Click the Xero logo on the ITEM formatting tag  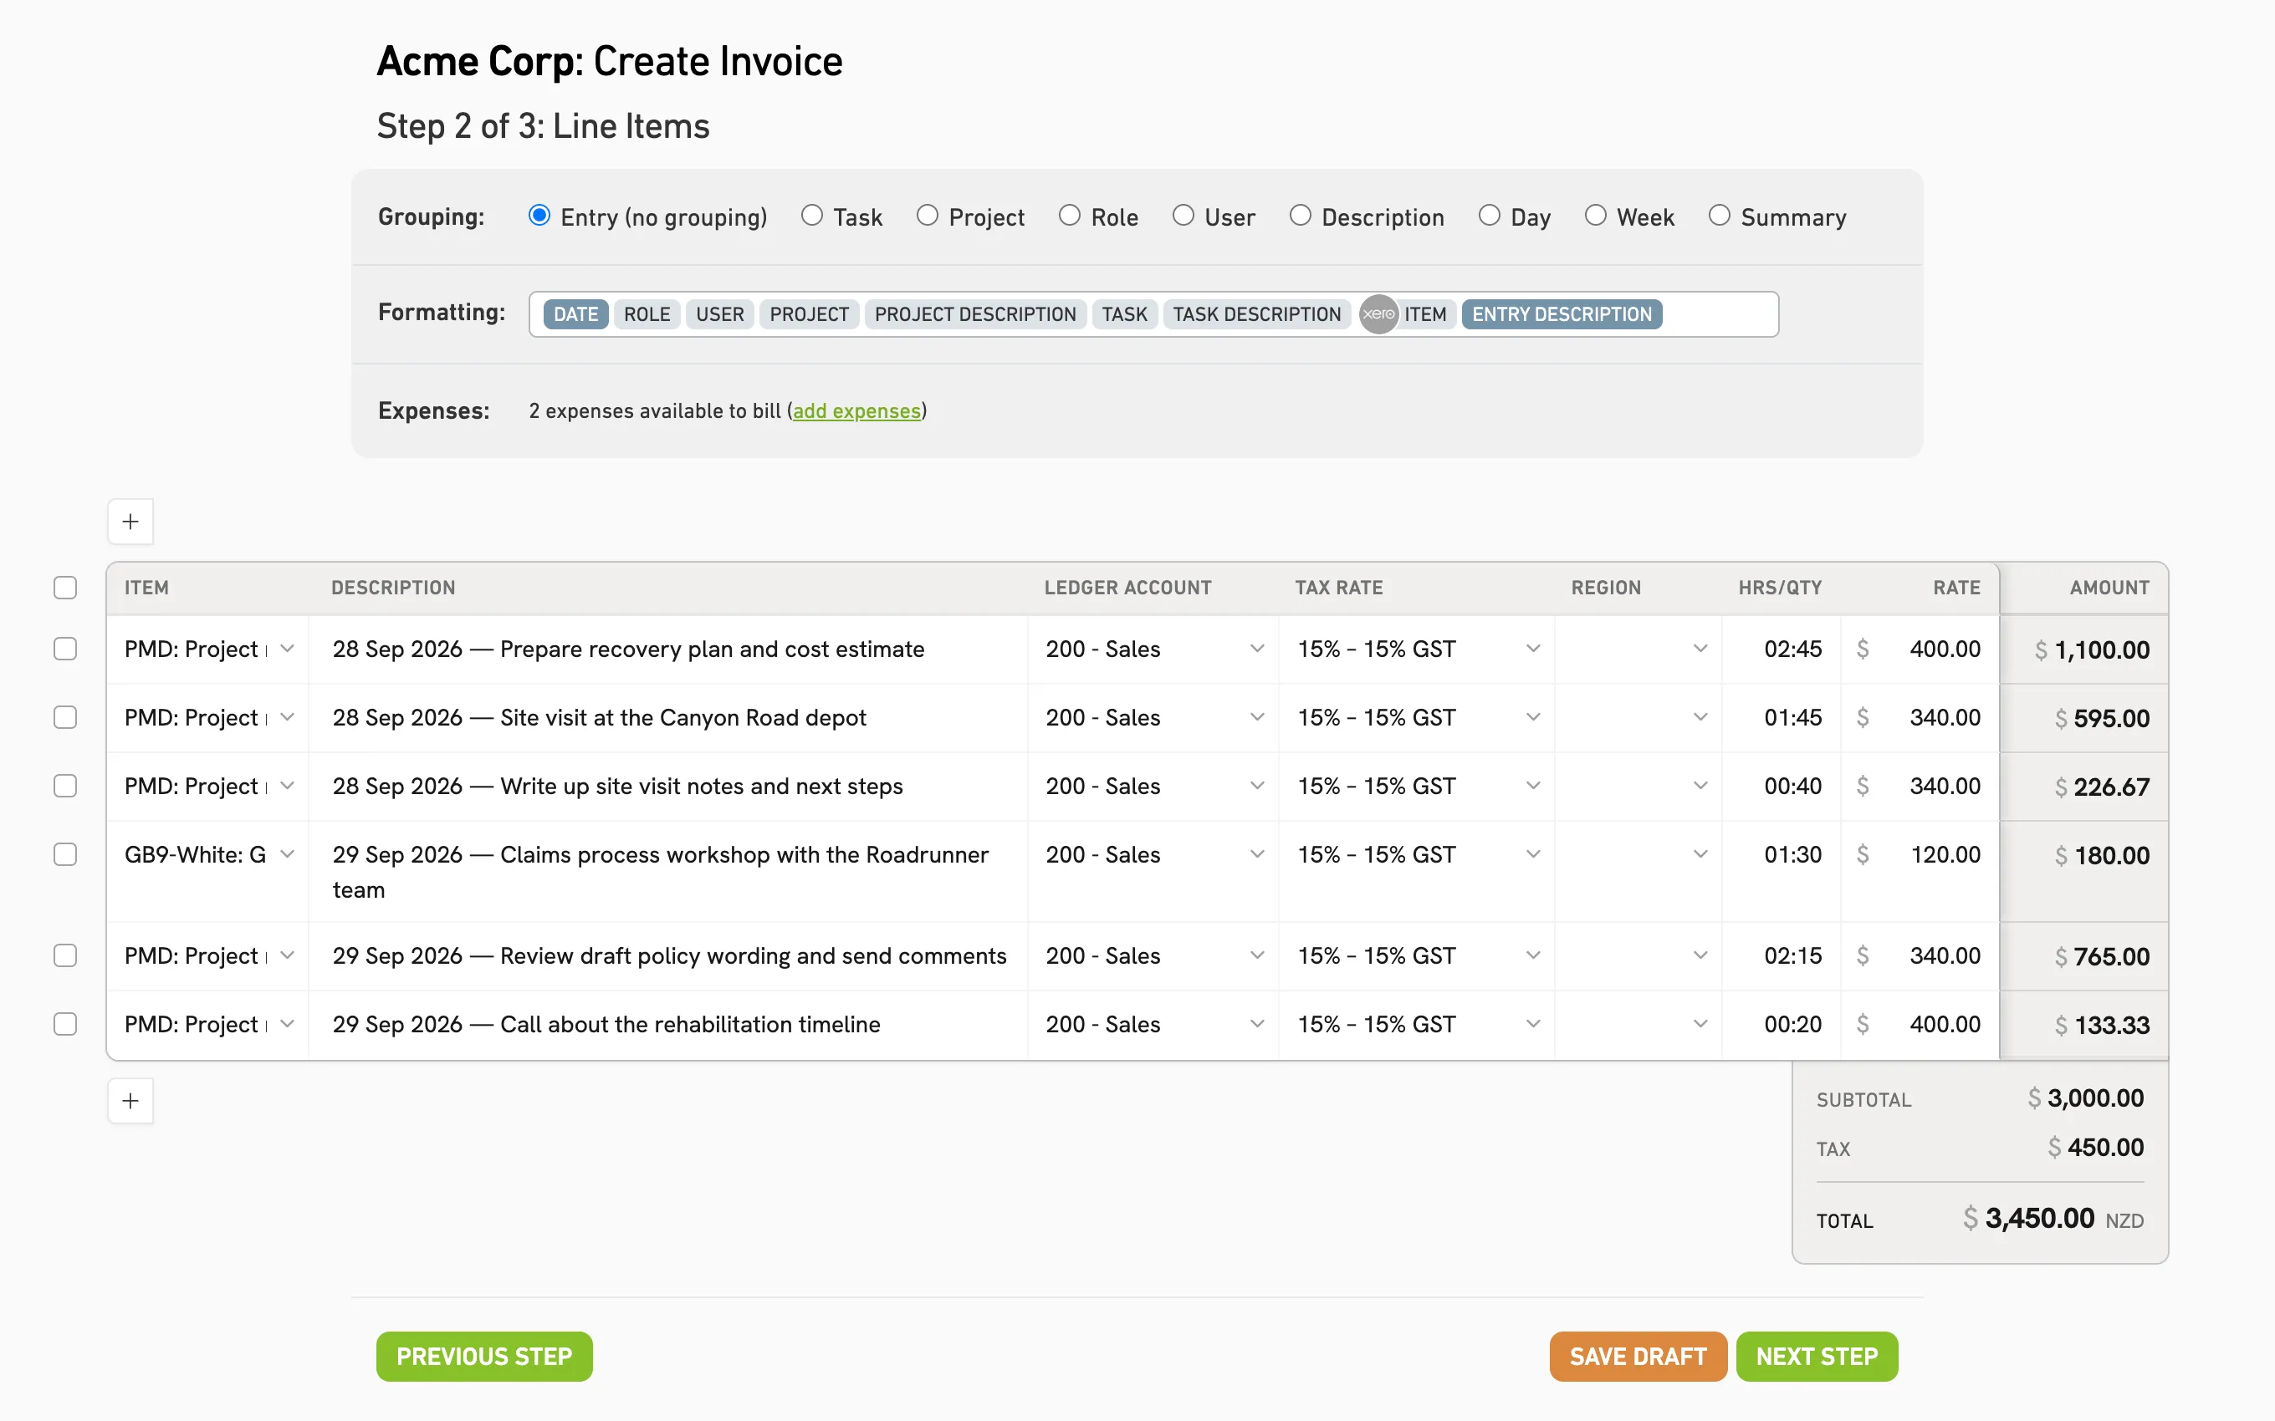point(1378,314)
